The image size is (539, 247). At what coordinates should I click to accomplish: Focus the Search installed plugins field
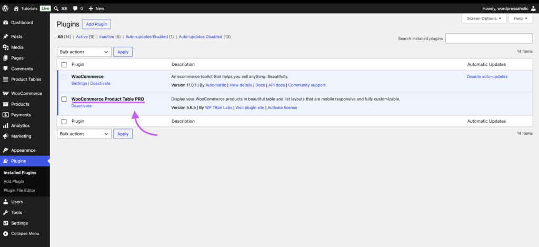pyautogui.click(x=489, y=38)
